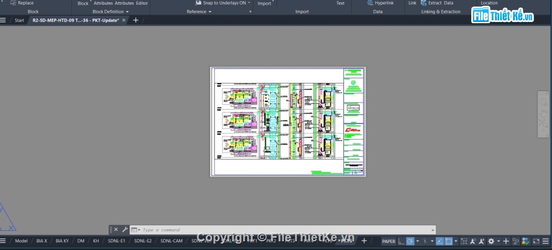Screen dimensions: 552x250
Task: Close the PKT-Update drawing tab
Action: (124, 20)
